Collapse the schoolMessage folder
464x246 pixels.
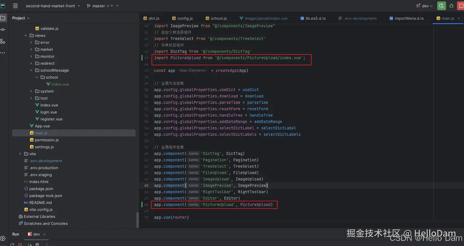31,70
